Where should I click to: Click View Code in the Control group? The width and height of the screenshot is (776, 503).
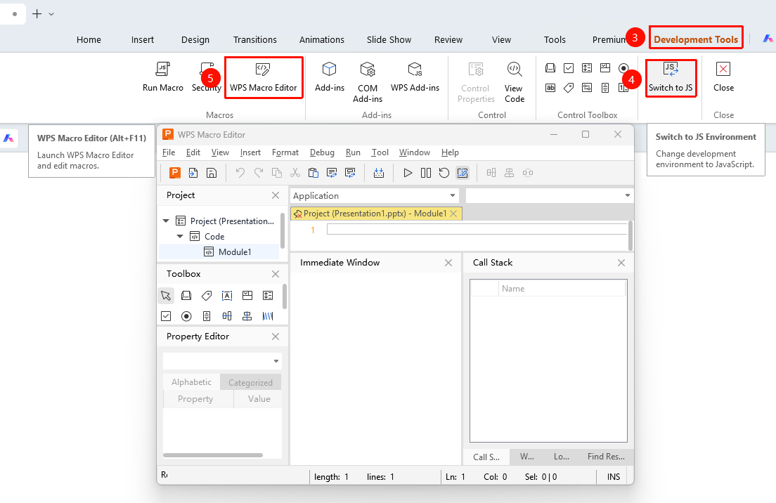click(515, 82)
